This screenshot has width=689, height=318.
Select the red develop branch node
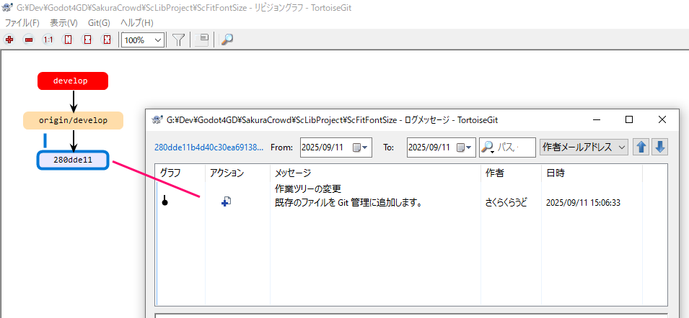tap(73, 81)
